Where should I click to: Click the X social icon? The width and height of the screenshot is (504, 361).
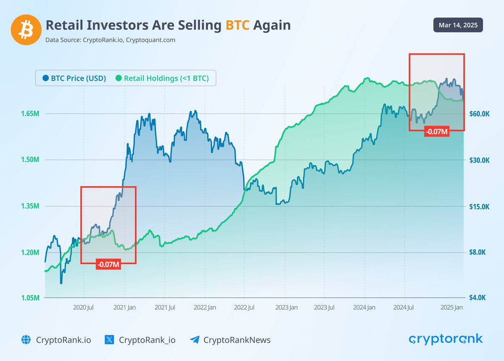click(109, 340)
